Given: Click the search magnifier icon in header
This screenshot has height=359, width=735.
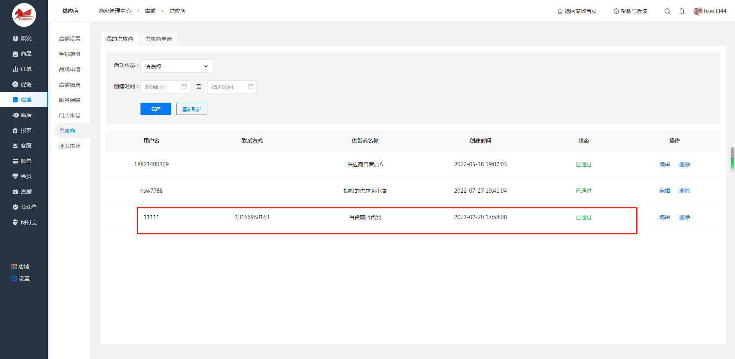Looking at the screenshot, I should point(667,11).
